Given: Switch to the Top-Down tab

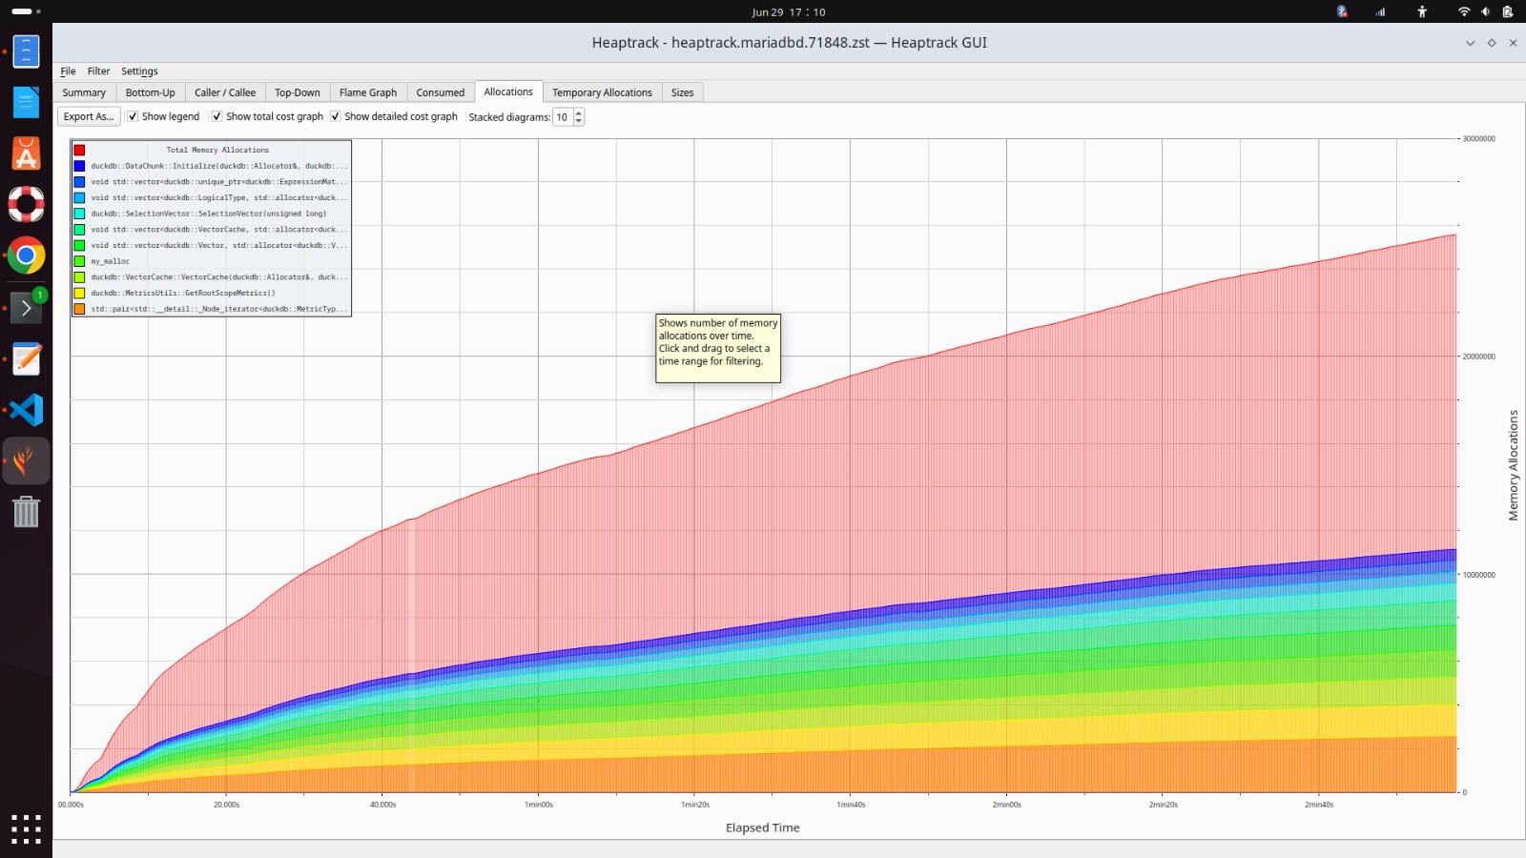Looking at the screenshot, I should click(x=298, y=92).
